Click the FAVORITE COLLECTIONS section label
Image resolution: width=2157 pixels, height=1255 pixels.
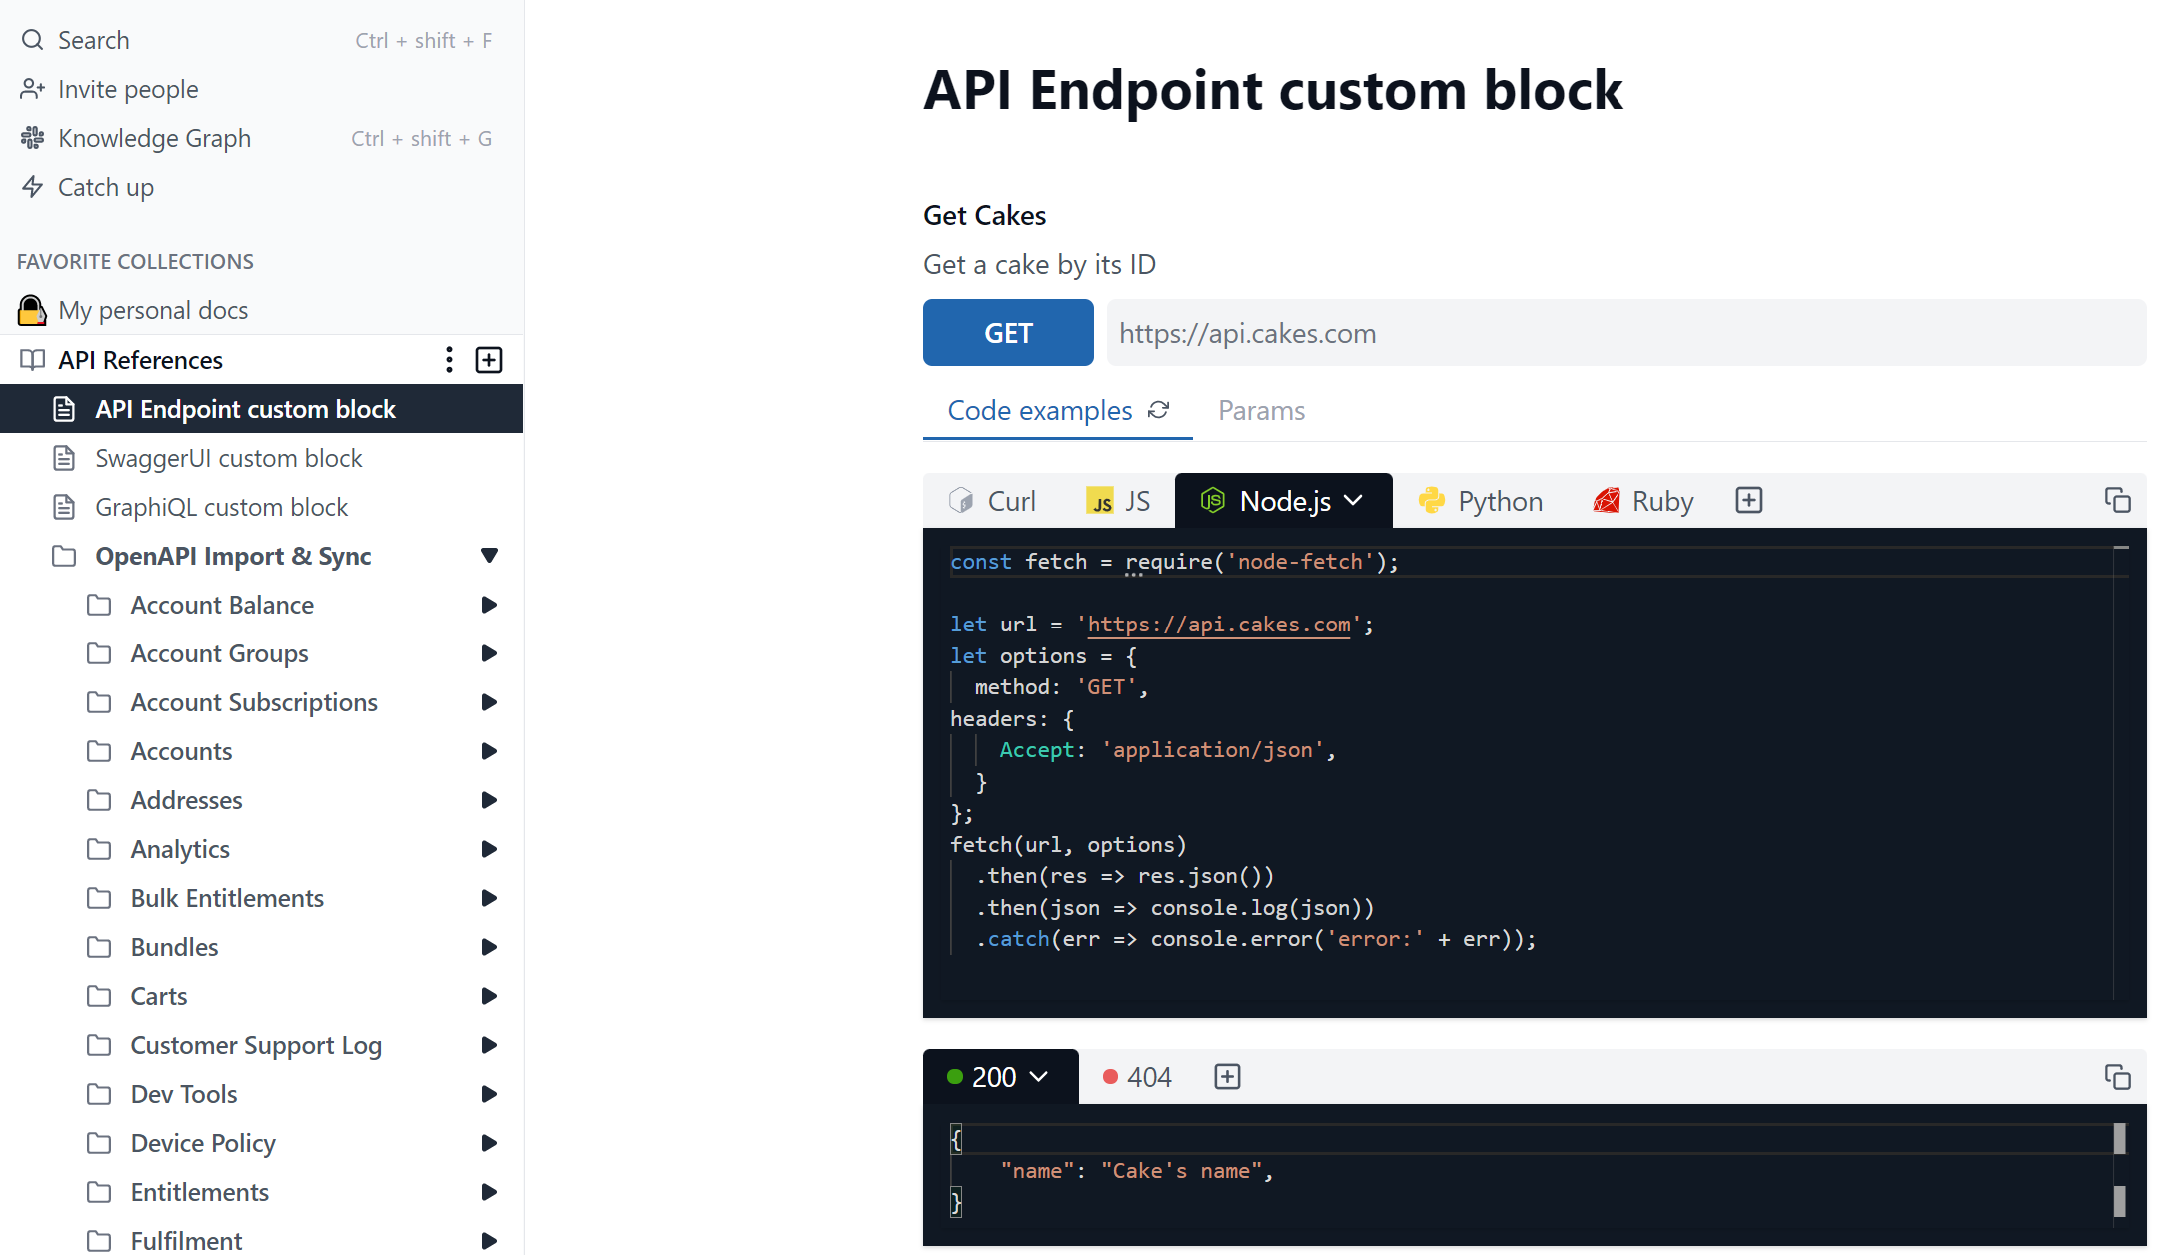tap(135, 261)
